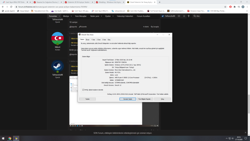Click Tüm Bilgileri Kaydet button
250x141 pixels.
(x=145, y=99)
